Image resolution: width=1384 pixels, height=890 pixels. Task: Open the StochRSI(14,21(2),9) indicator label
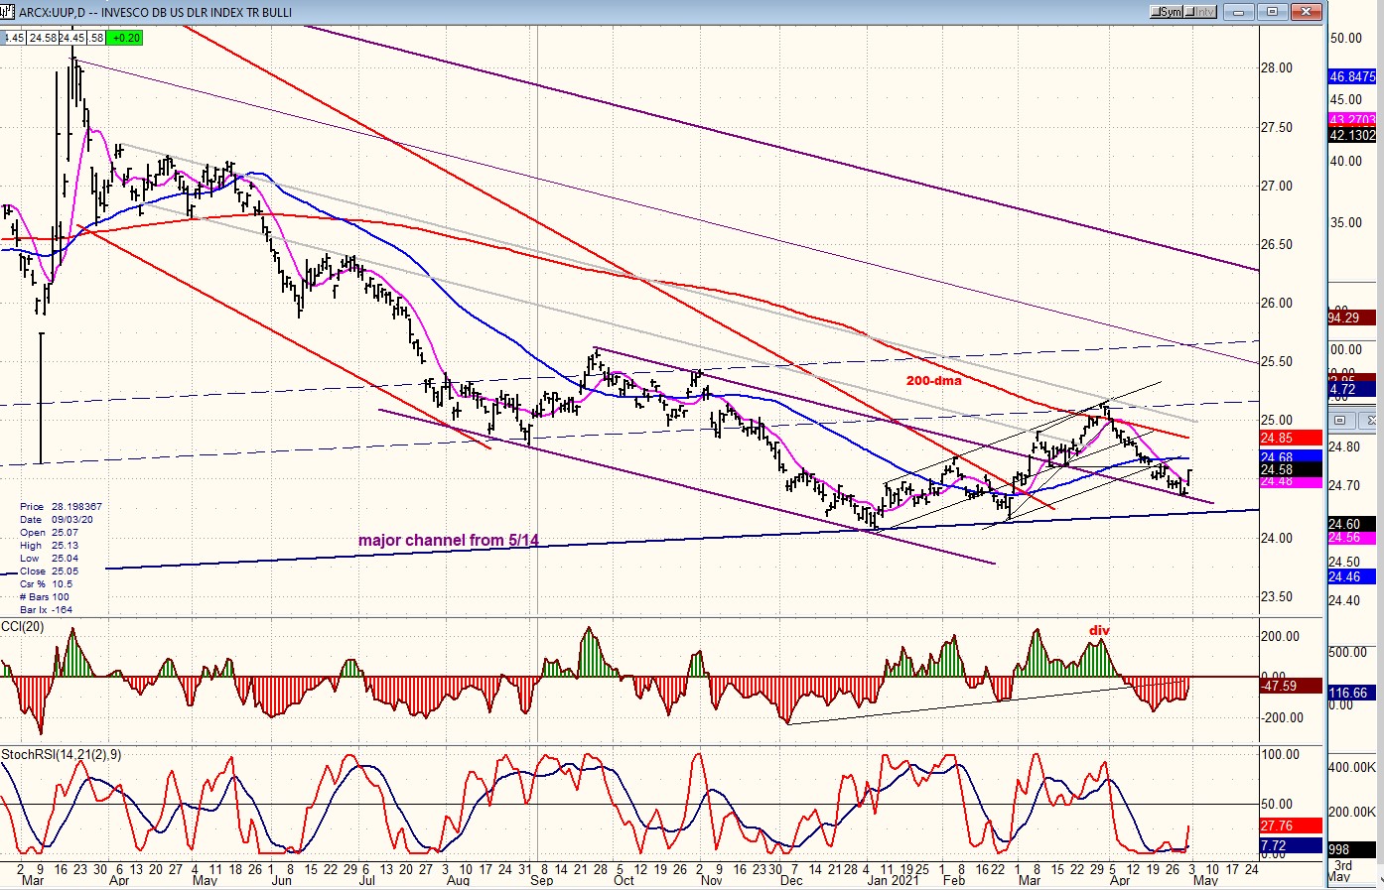coord(60,755)
